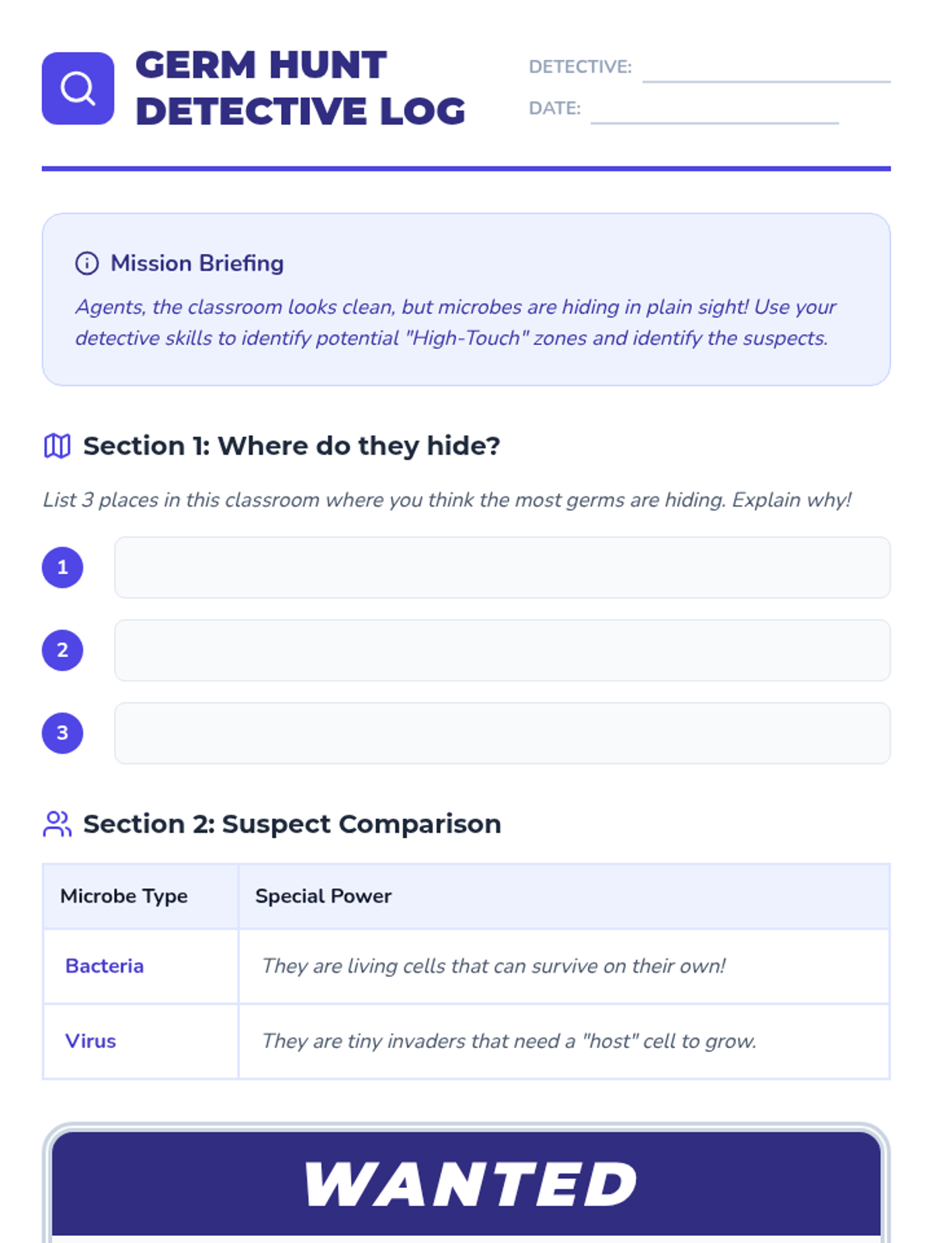Click the people icon beside Section 2
The height and width of the screenshot is (1243, 932).
tap(57, 823)
